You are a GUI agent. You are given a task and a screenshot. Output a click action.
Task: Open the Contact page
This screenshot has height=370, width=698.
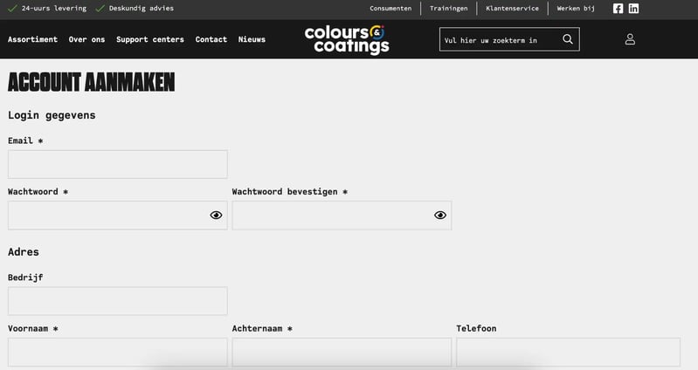[x=211, y=39]
